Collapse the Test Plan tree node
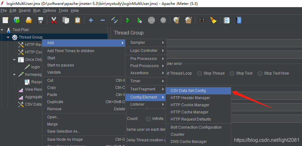Viewport: 302px width, 146px height. tap(2, 30)
